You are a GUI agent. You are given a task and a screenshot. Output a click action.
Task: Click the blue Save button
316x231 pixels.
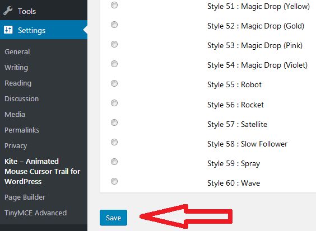pos(113,218)
